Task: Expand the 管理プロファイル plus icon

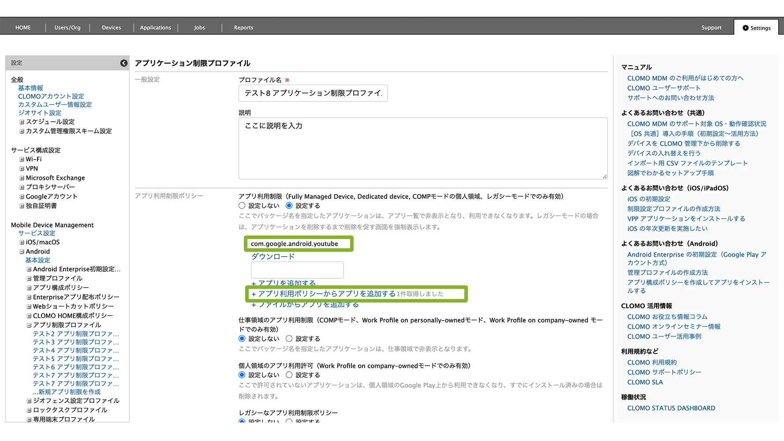Action: (29, 278)
